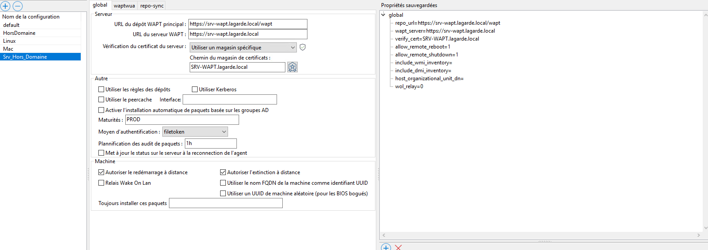Toggle Utiliser le peercache checkbox
The image size is (708, 250).
[x=101, y=100]
